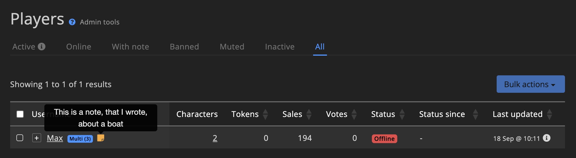Tick the select-all checkbox in table header
The width and height of the screenshot is (576, 158).
click(x=20, y=114)
